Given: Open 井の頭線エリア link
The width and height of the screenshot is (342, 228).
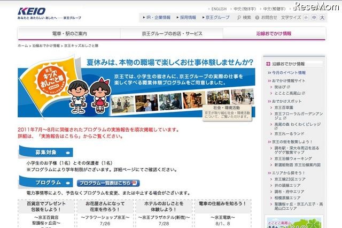Looking at the screenshot, I should pyautogui.click(x=287, y=185).
